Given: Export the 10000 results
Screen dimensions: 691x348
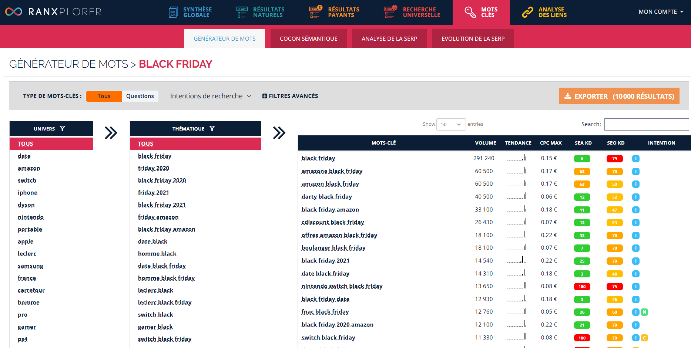Looking at the screenshot, I should point(619,96).
